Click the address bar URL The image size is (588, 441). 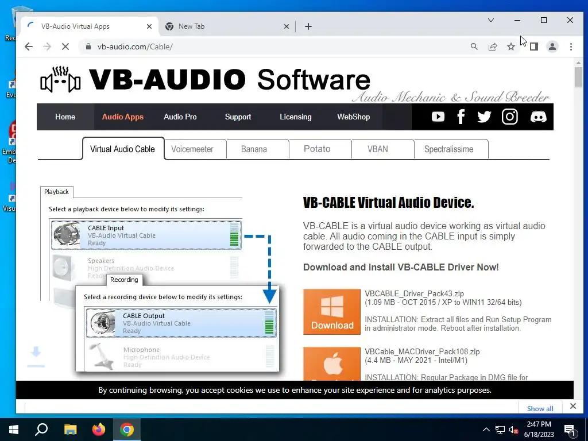(x=135, y=47)
